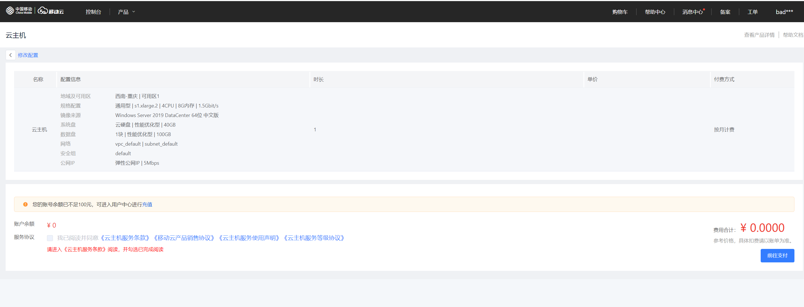Click the orange warning icon in the balance notice
Image resolution: width=804 pixels, height=307 pixels.
25,205
